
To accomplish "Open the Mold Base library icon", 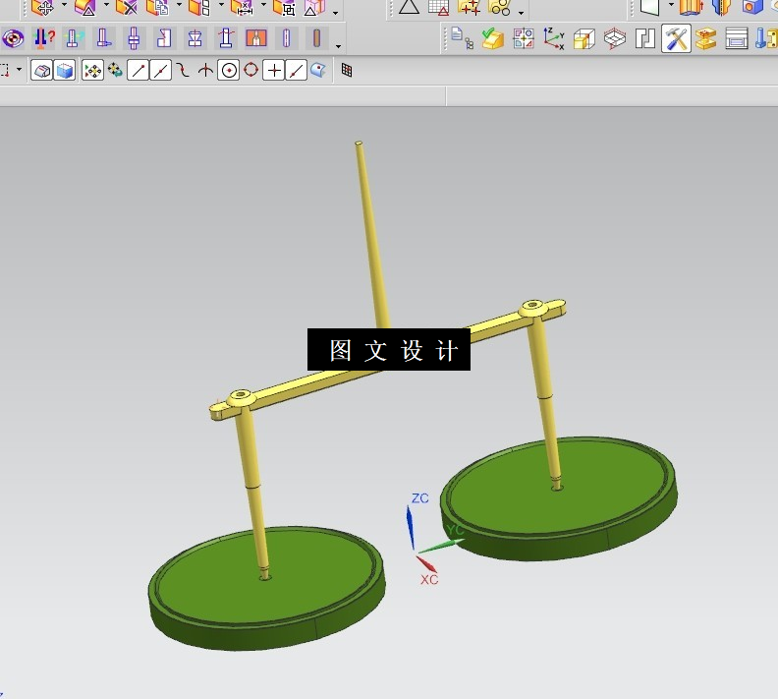I will [x=737, y=38].
